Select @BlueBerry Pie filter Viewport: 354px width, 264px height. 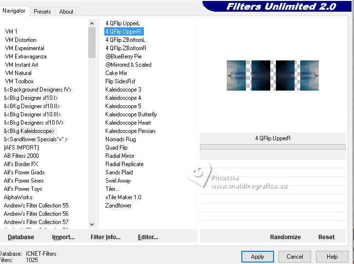[x=123, y=57]
